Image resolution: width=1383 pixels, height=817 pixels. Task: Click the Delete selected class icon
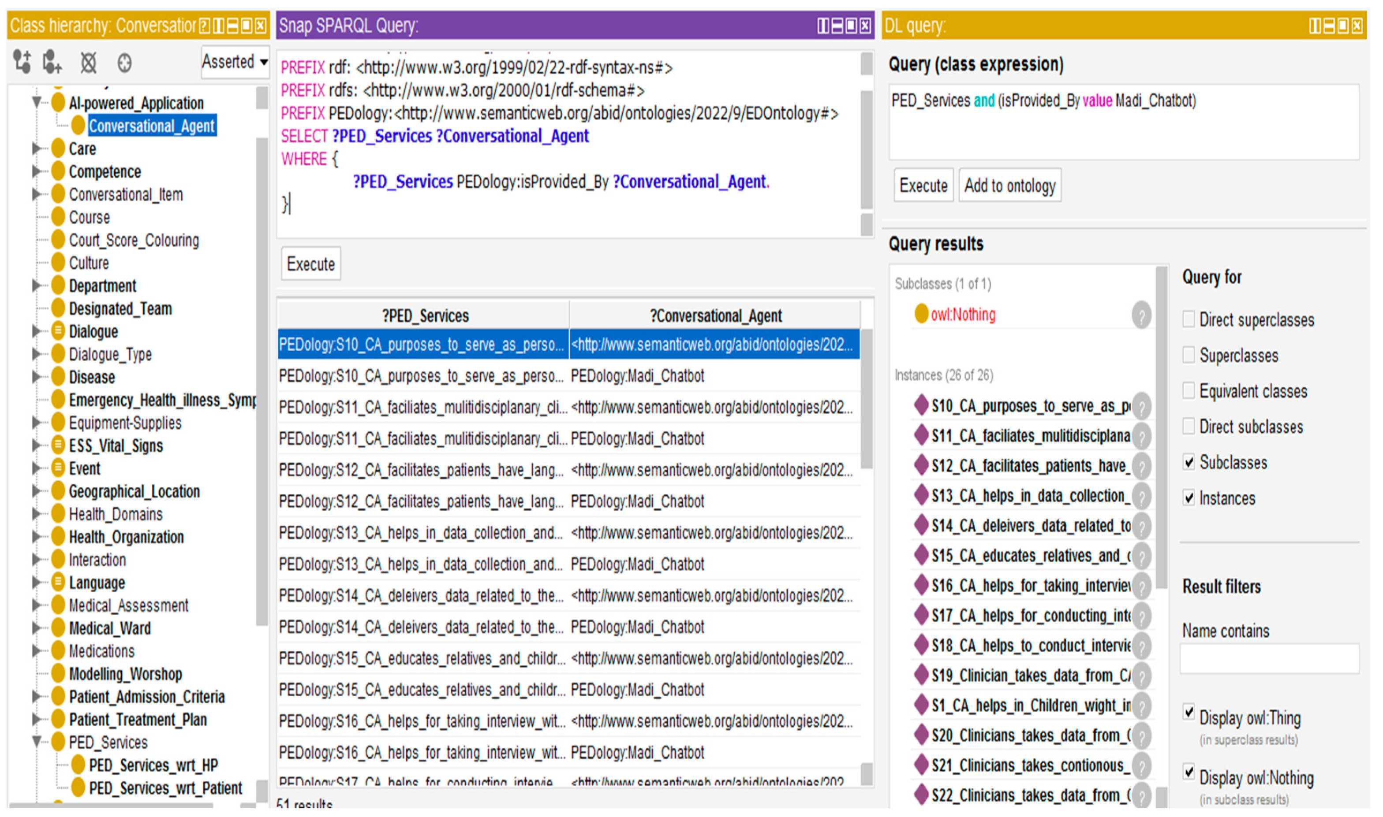pyautogui.click(x=88, y=63)
